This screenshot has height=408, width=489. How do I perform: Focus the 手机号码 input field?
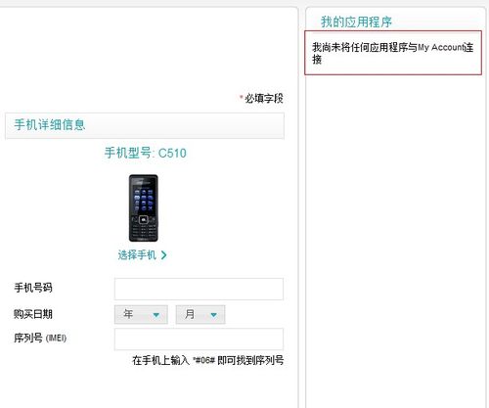pos(199,289)
